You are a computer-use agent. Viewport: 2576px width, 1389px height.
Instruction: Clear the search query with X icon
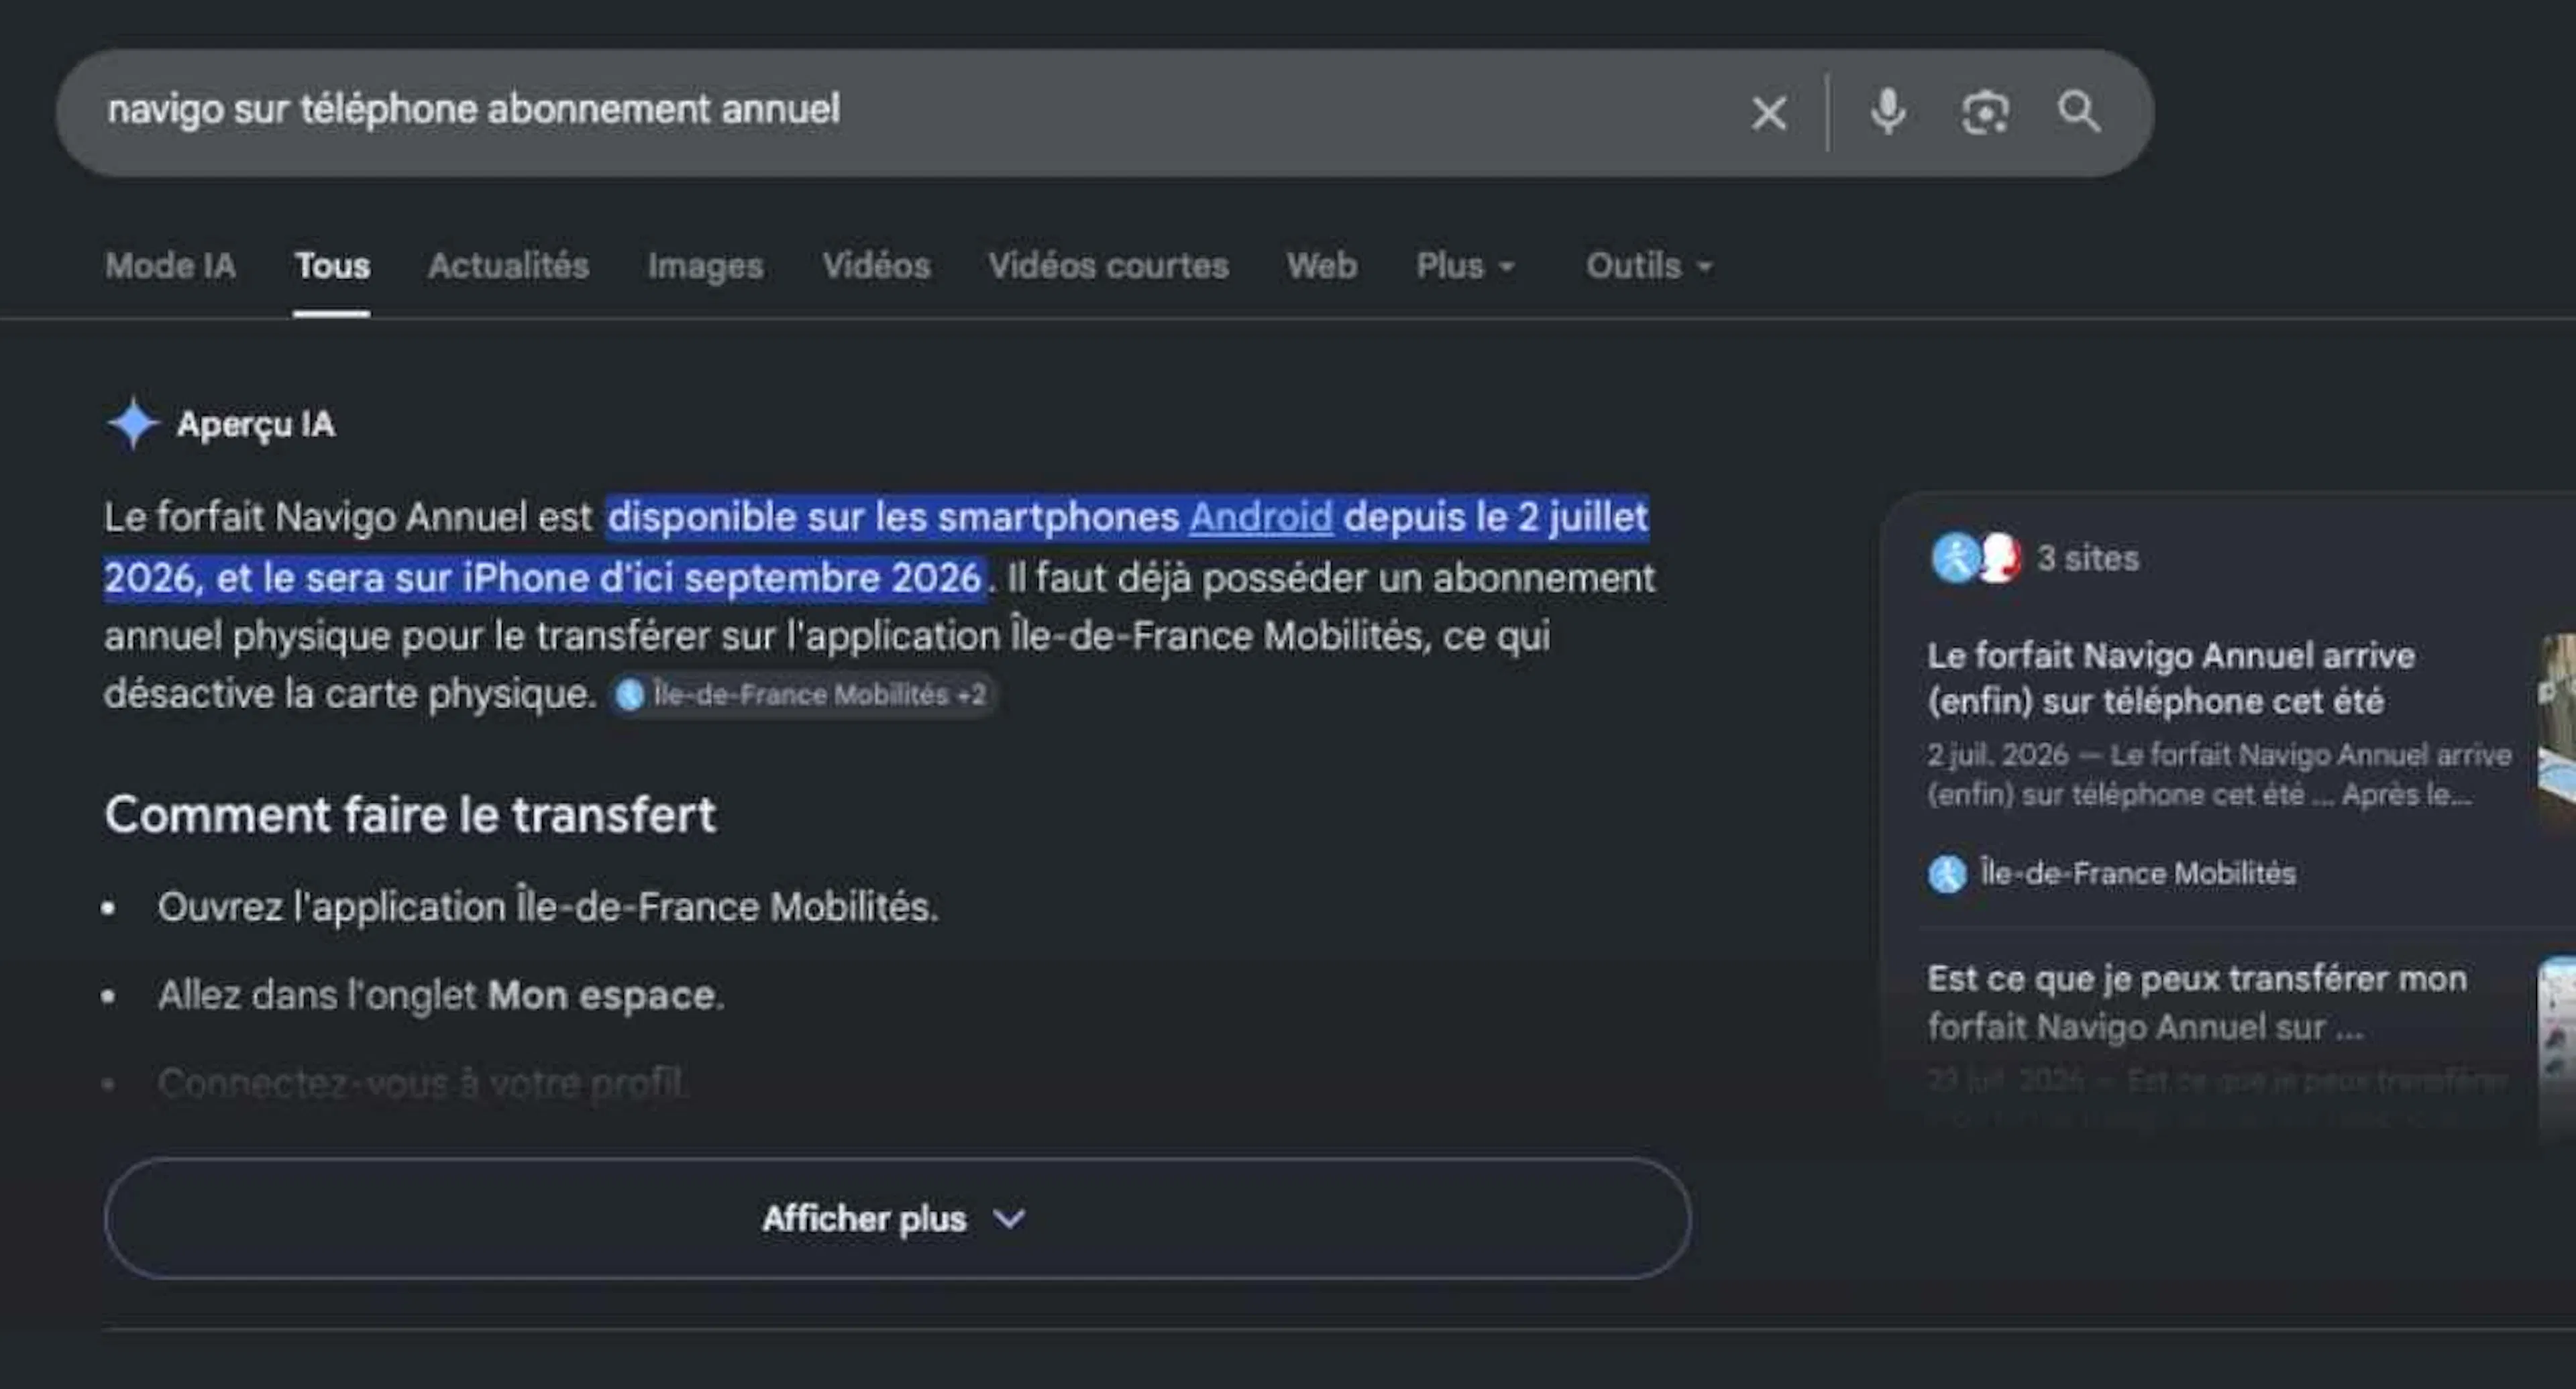(1769, 113)
